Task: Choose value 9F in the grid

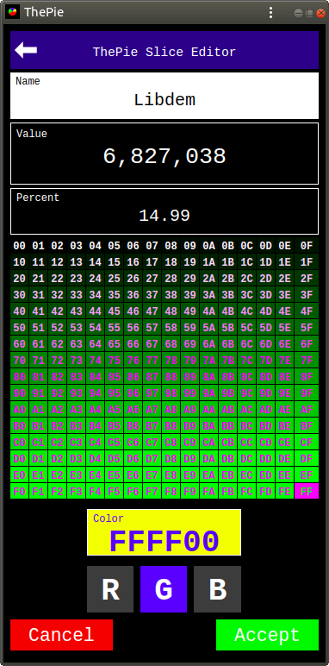Action: 307,393
